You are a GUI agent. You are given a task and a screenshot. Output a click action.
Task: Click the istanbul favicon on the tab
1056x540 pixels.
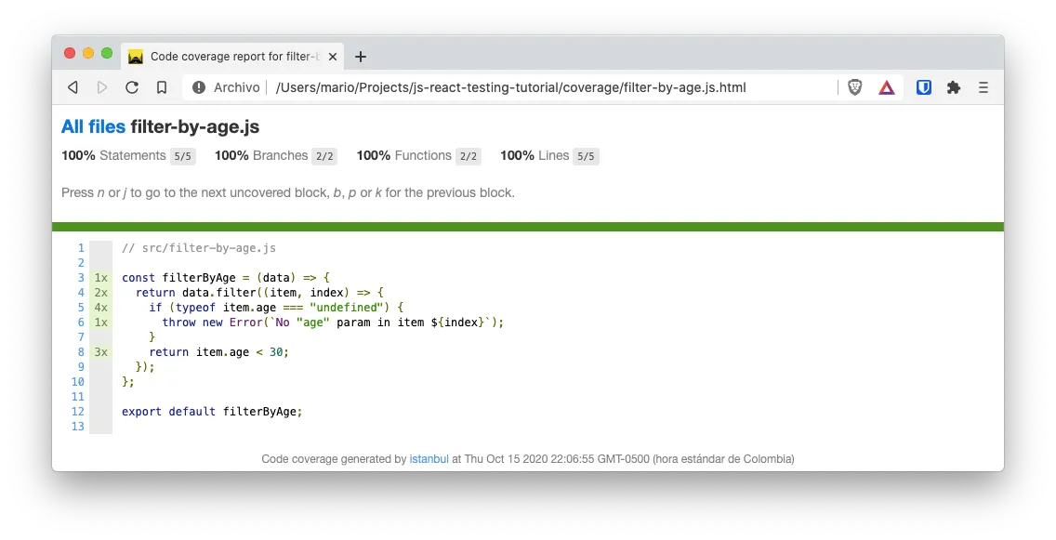click(136, 57)
